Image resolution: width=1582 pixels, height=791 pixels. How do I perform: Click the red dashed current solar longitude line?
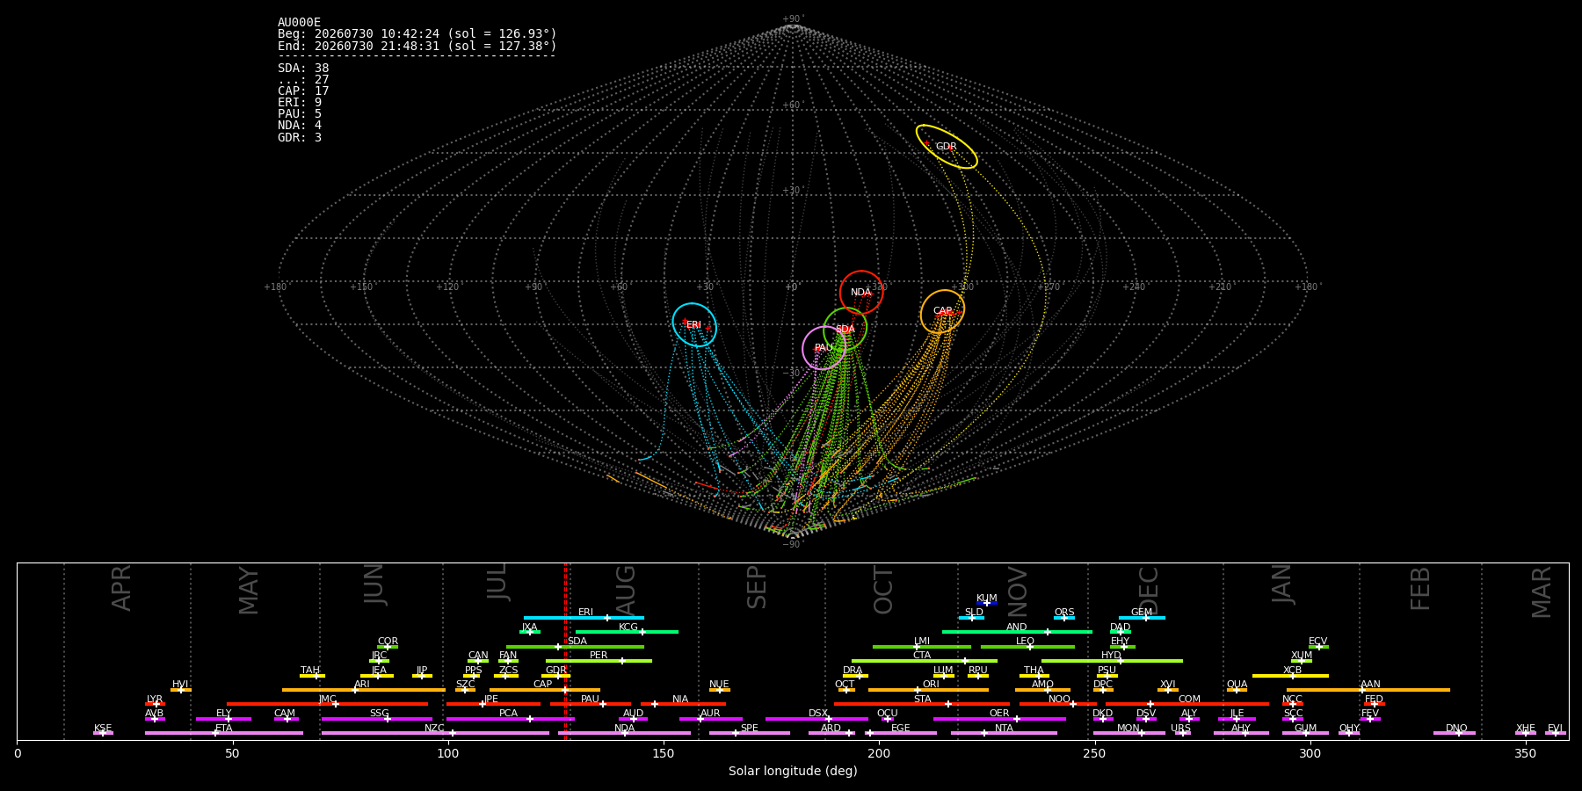(x=565, y=650)
